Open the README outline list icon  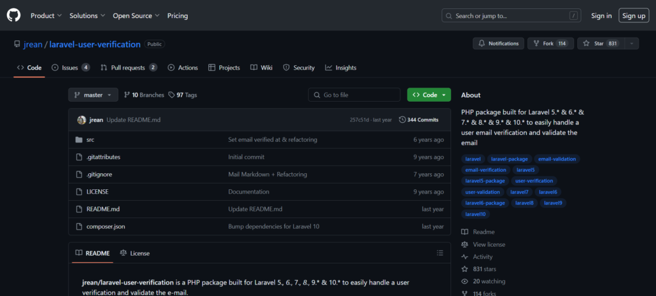[x=439, y=253]
